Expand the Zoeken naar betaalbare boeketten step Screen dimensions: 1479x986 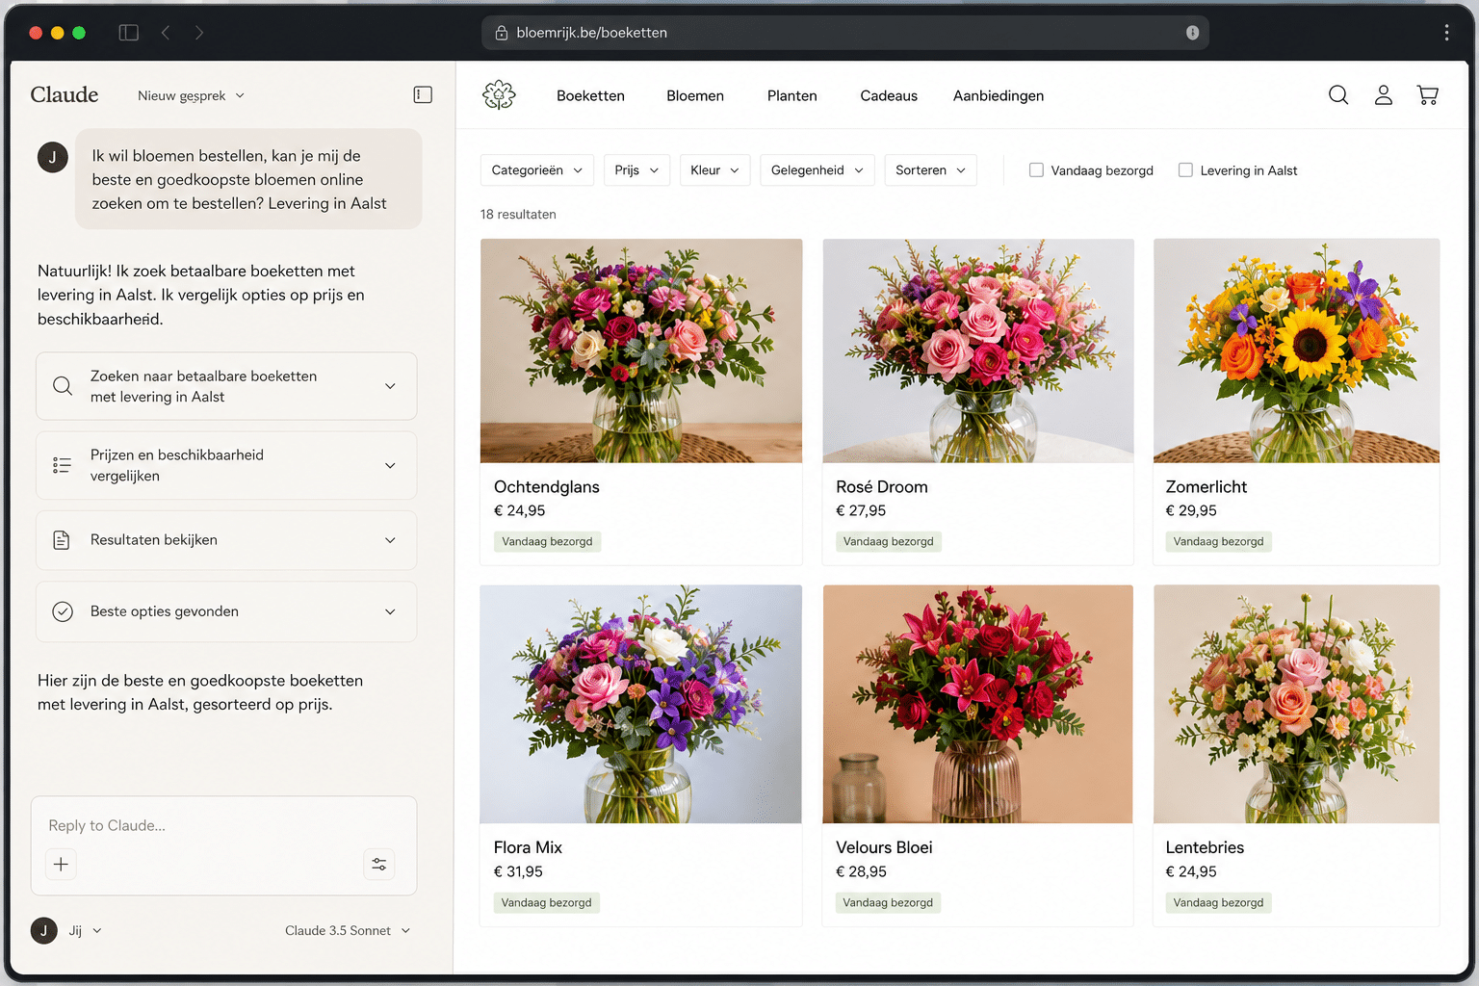[x=226, y=386]
